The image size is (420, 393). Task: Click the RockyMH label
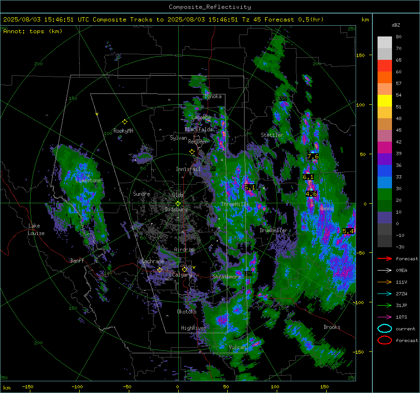(123, 131)
